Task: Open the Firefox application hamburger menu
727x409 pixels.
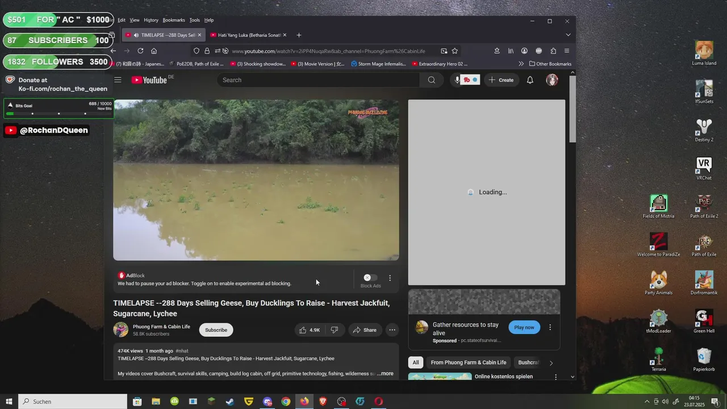Action: coord(567,51)
